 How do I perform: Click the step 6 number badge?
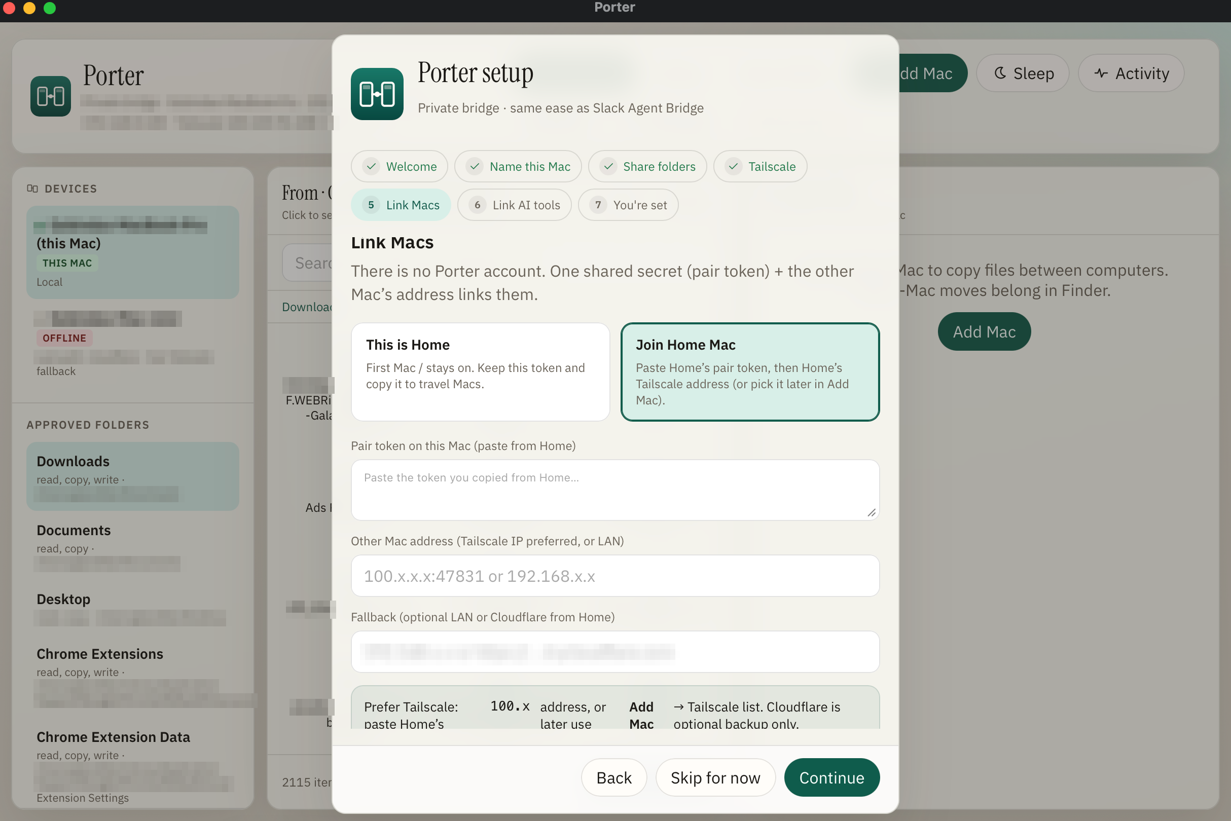[477, 205]
